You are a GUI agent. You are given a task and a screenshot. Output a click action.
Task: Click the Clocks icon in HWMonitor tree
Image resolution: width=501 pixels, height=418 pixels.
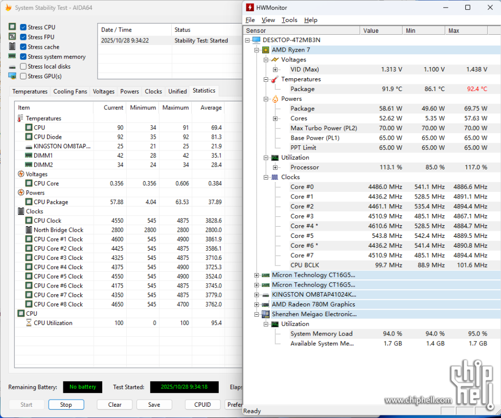click(275, 177)
